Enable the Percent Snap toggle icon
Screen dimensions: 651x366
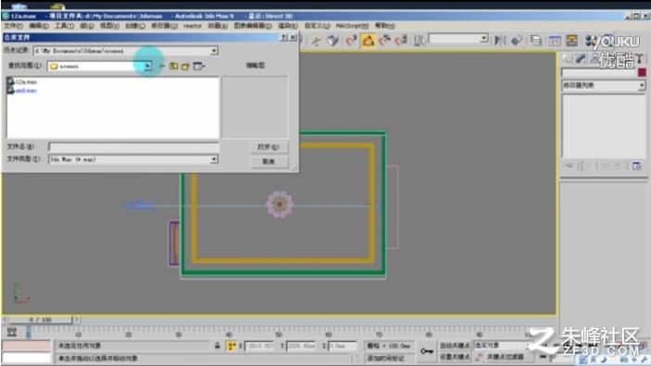[384, 40]
